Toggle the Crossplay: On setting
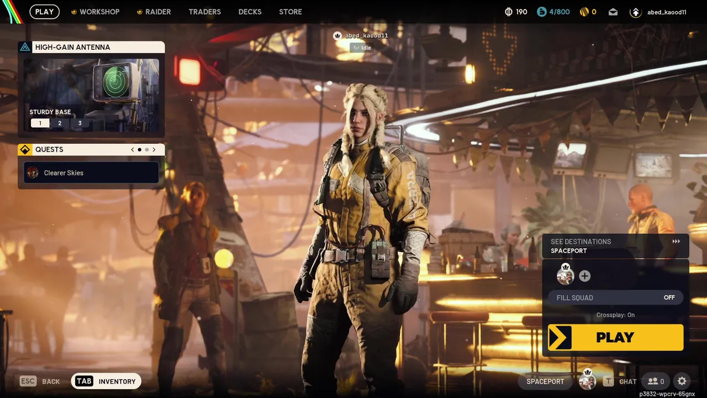This screenshot has width=707, height=398. (615, 315)
